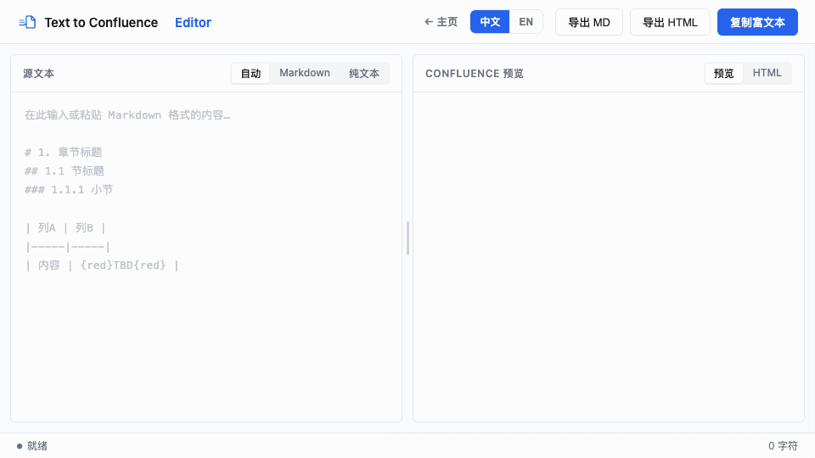Open the Editor link in header
This screenshot has height=458, width=815.
click(193, 22)
